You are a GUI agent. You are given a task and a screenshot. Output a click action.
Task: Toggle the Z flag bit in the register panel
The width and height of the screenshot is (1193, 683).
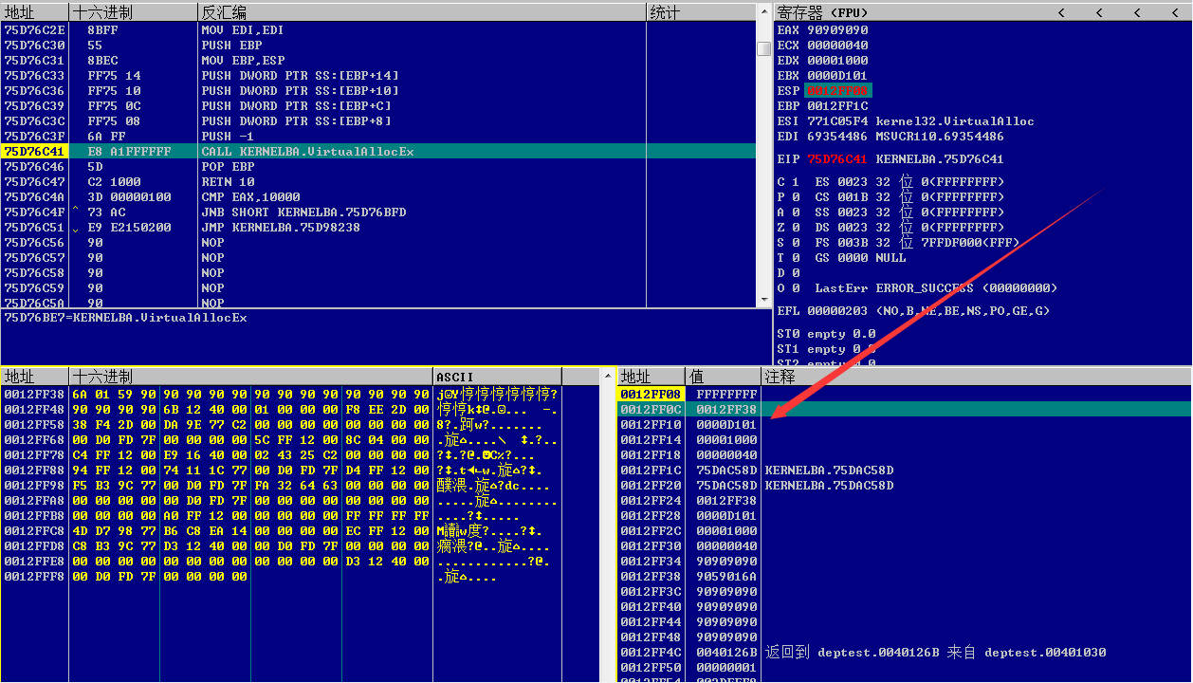780,227
